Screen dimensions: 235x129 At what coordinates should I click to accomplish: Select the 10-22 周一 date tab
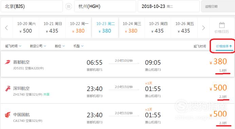(79, 28)
